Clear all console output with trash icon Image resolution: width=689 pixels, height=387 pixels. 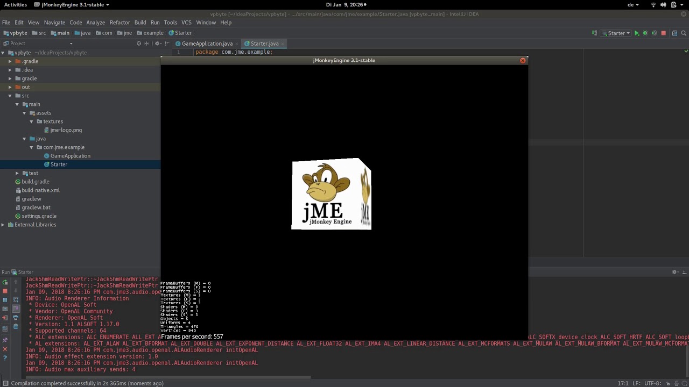click(x=16, y=326)
